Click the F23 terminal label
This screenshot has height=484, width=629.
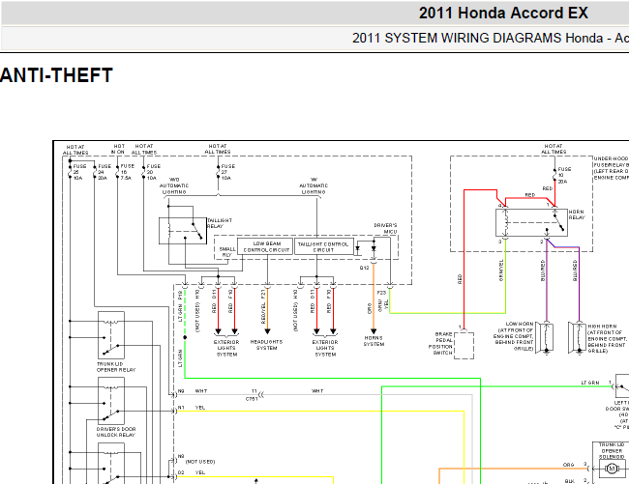(x=381, y=293)
